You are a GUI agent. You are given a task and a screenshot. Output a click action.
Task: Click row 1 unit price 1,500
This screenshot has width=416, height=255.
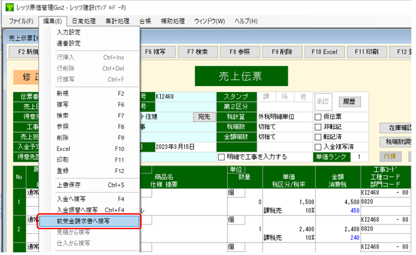click(307, 202)
